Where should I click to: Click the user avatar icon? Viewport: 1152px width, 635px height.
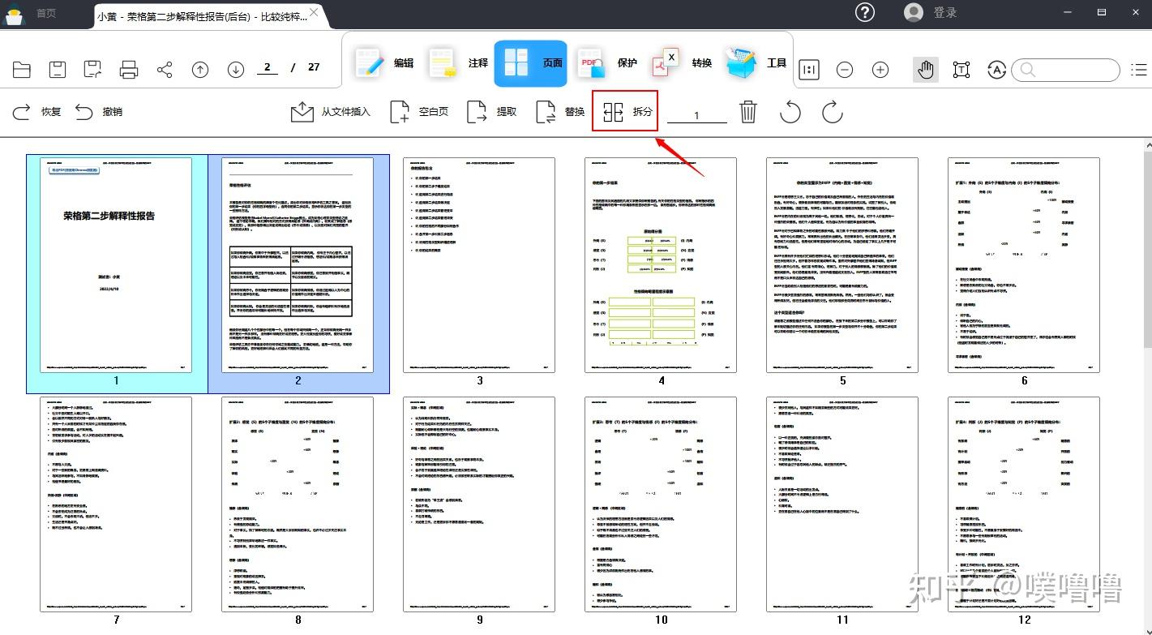pyautogui.click(x=914, y=12)
